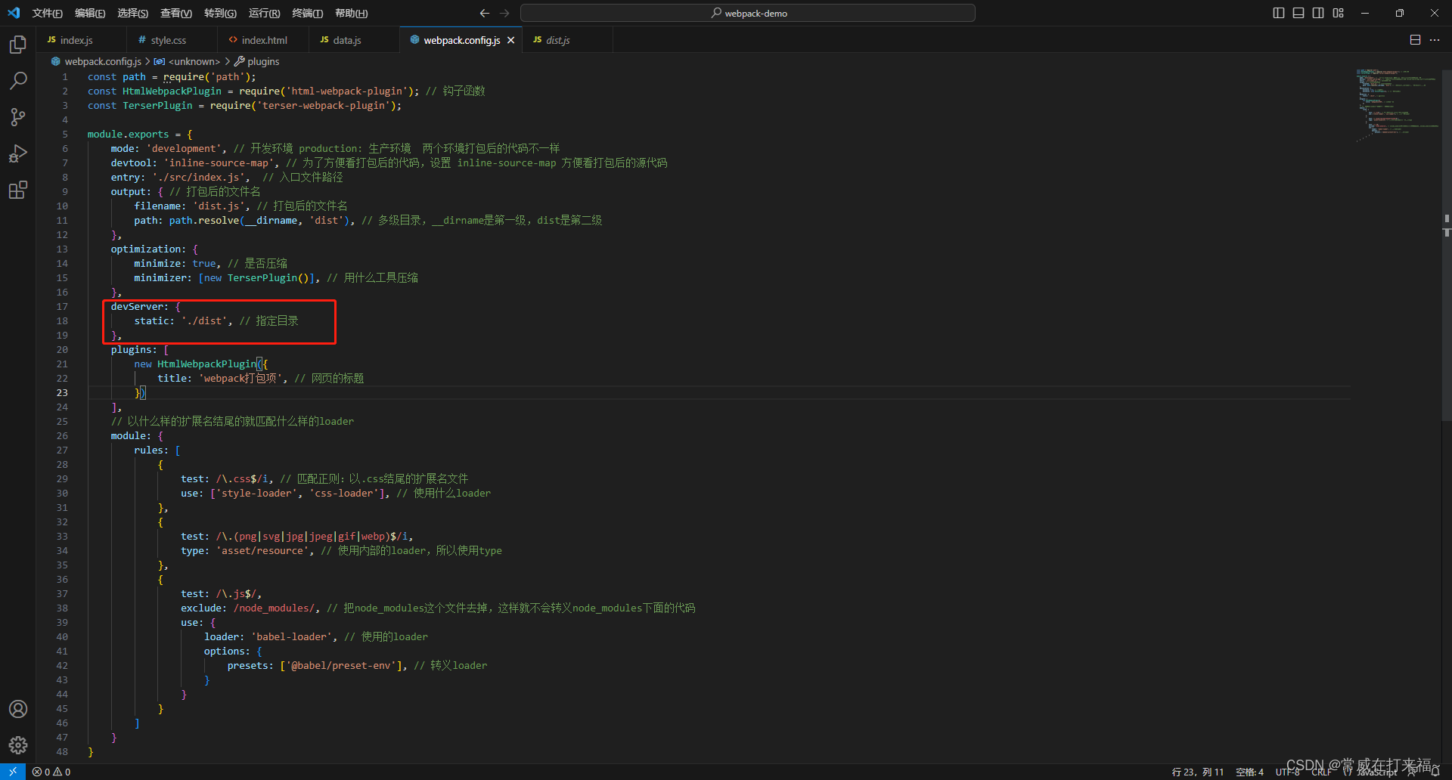Viewport: 1452px width, 780px height.
Task: Click the exclude /node_modules/ regex
Action: pyautogui.click(x=274, y=608)
